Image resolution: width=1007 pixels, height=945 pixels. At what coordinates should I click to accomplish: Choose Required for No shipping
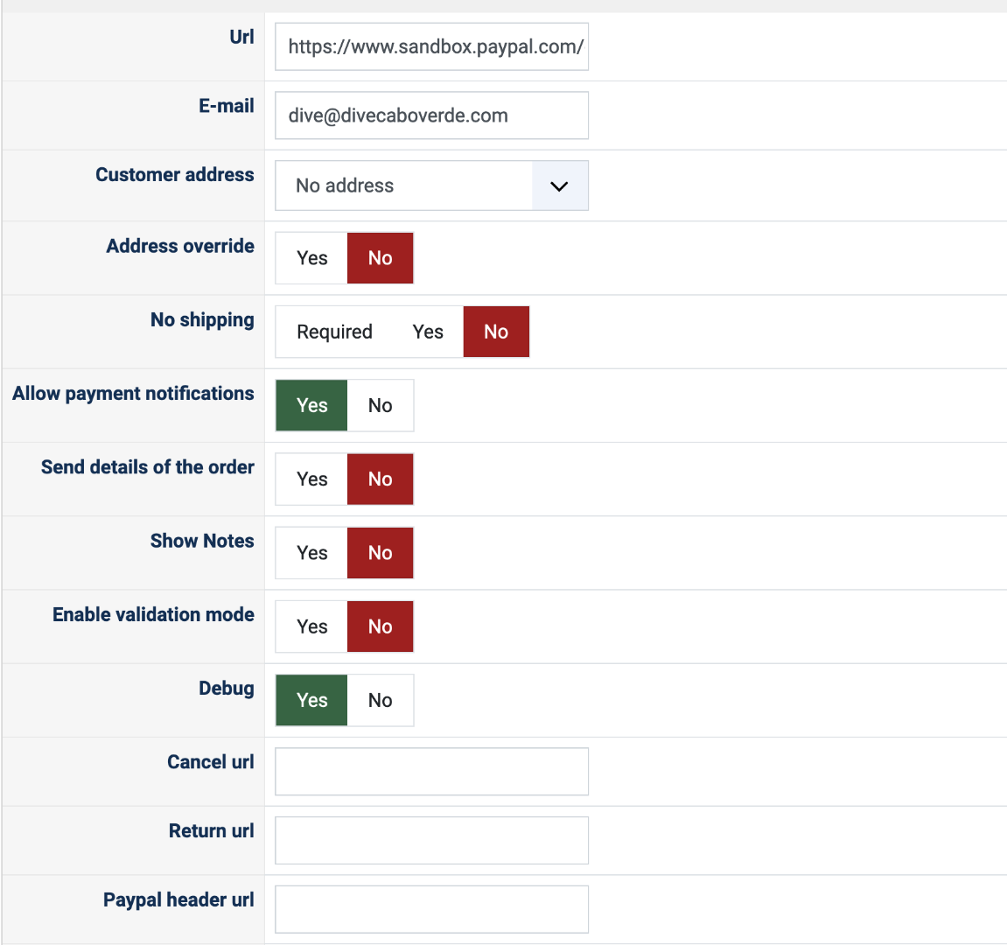(334, 332)
